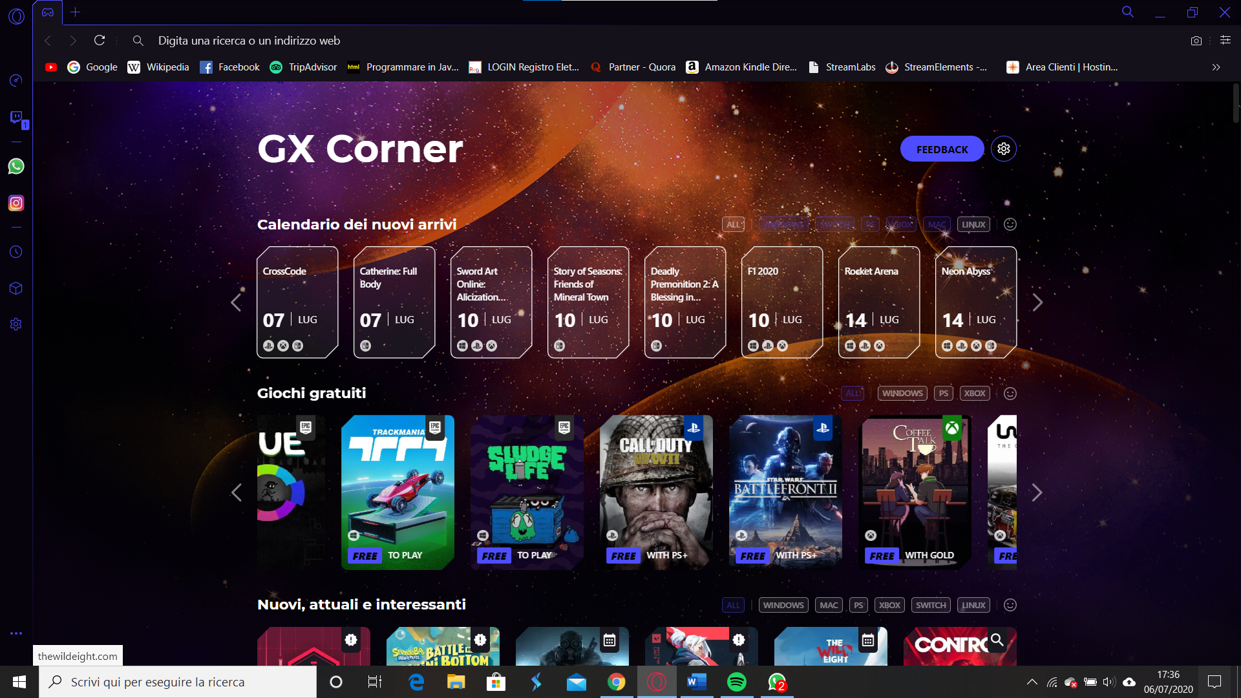Open WhatsApp in the sidebar
Image resolution: width=1241 pixels, height=698 pixels.
point(16,167)
